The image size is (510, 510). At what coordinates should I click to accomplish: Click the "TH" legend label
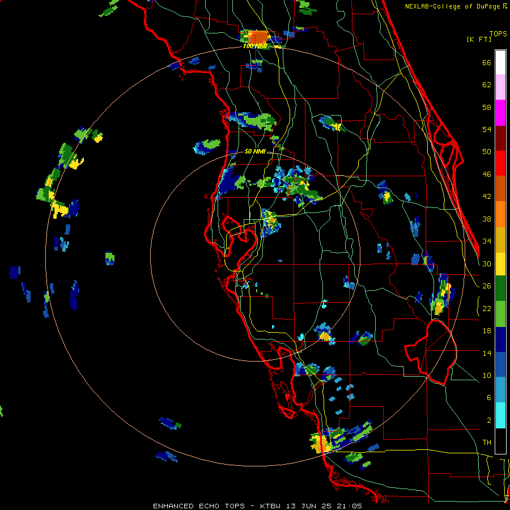[487, 443]
